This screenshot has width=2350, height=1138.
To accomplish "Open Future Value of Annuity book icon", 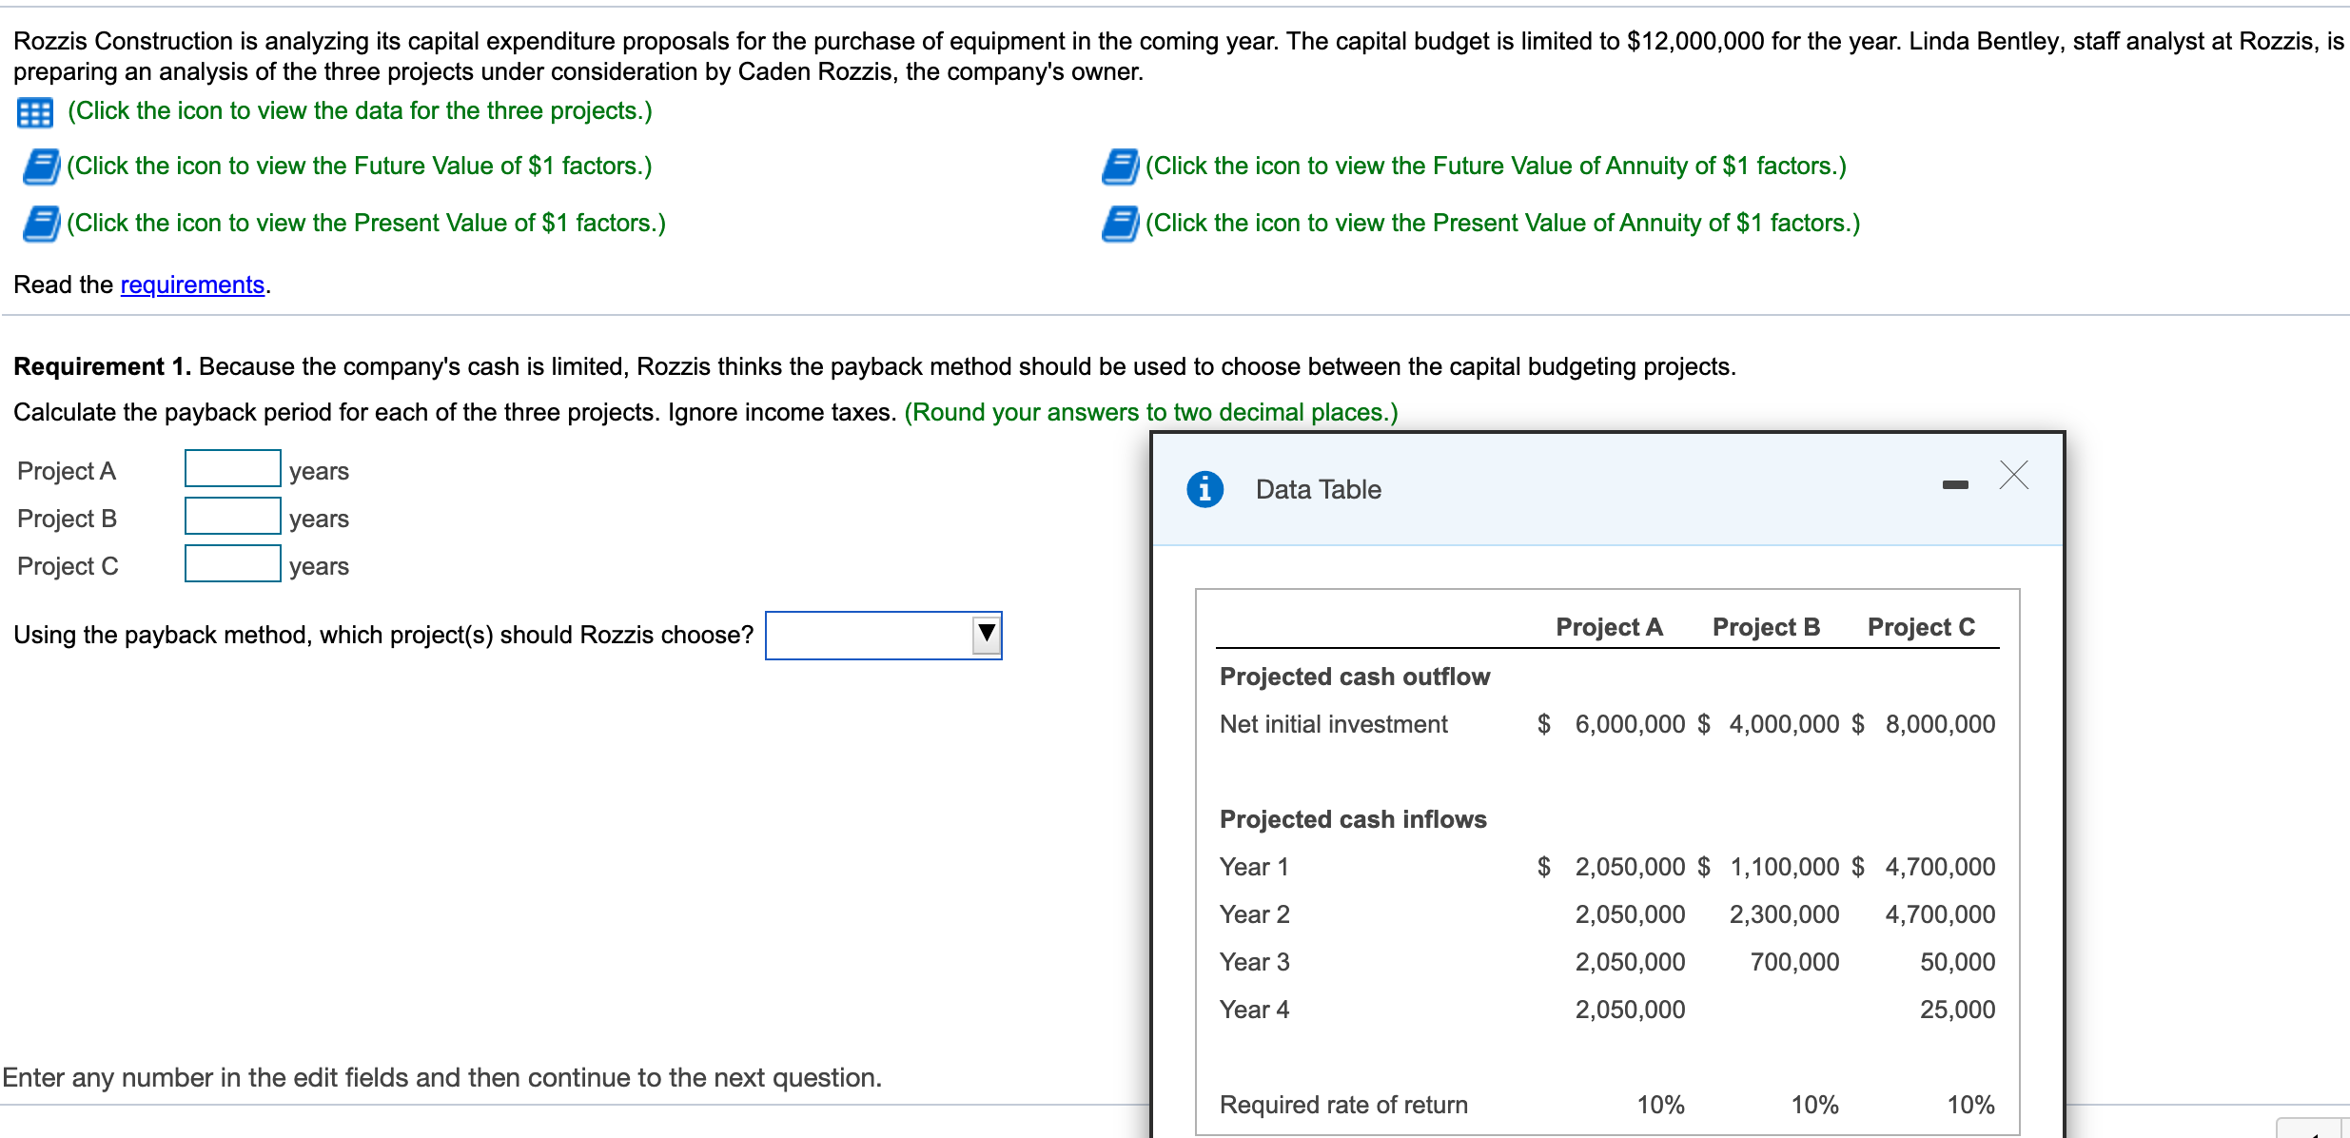I will point(1120,167).
